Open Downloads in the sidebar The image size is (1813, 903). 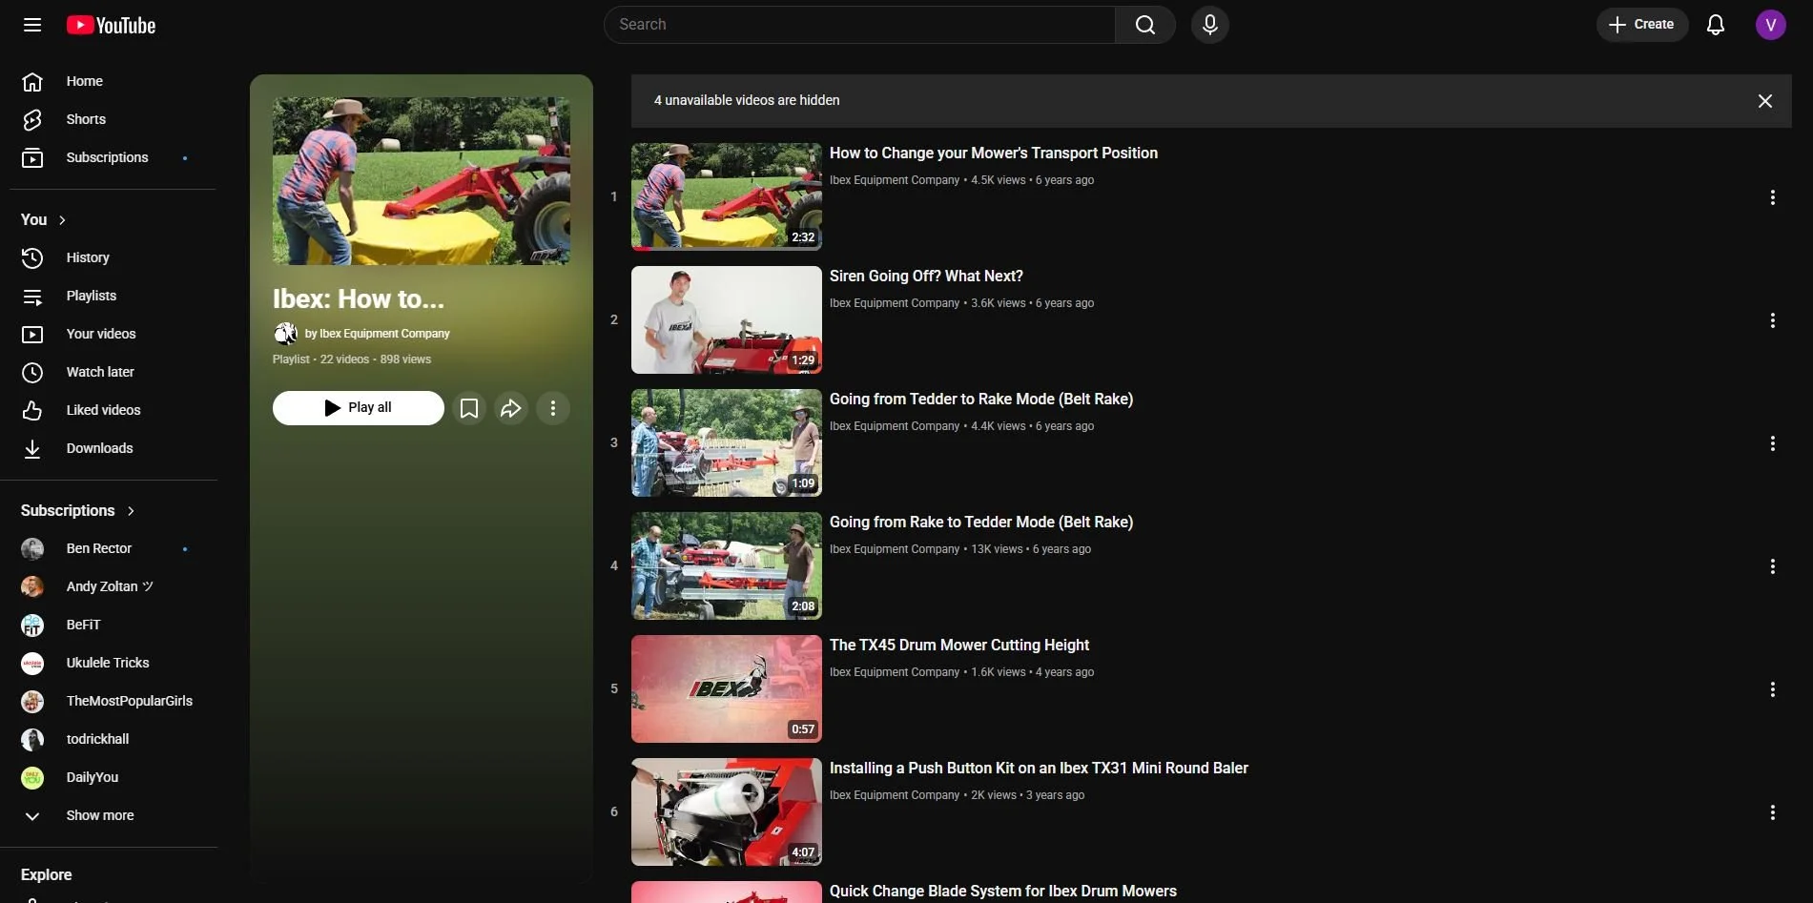tap(108, 448)
